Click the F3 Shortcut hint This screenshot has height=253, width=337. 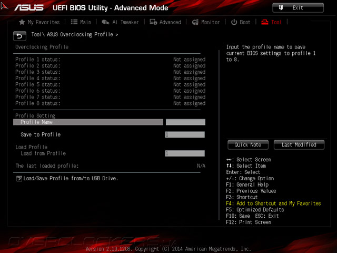[x=242, y=197]
